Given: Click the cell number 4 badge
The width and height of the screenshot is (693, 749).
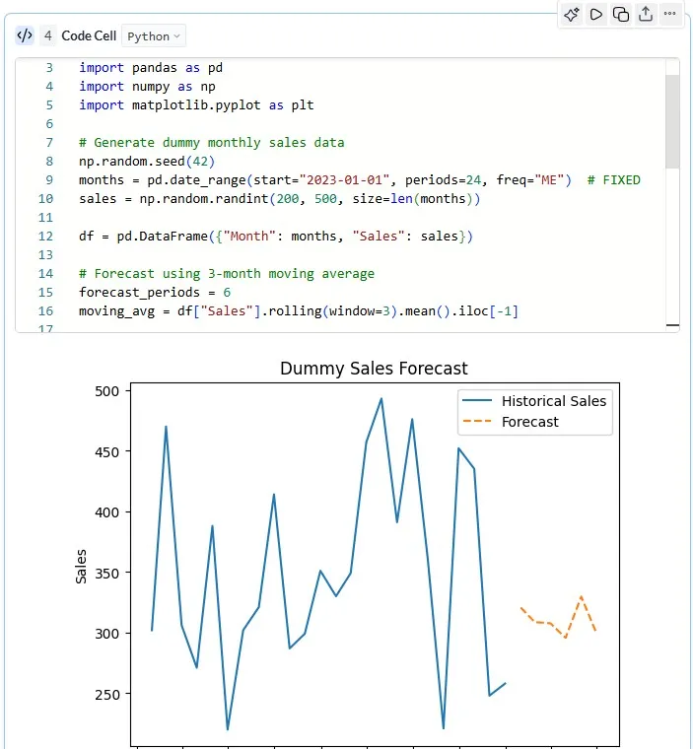Looking at the screenshot, I should point(48,36).
